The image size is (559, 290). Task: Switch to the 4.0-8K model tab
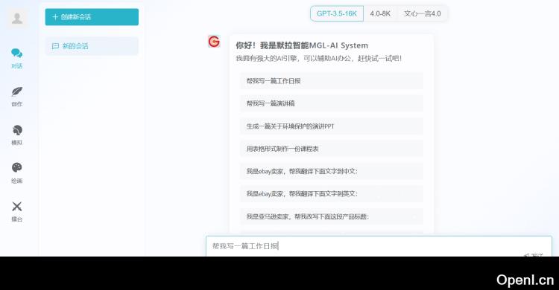point(380,13)
